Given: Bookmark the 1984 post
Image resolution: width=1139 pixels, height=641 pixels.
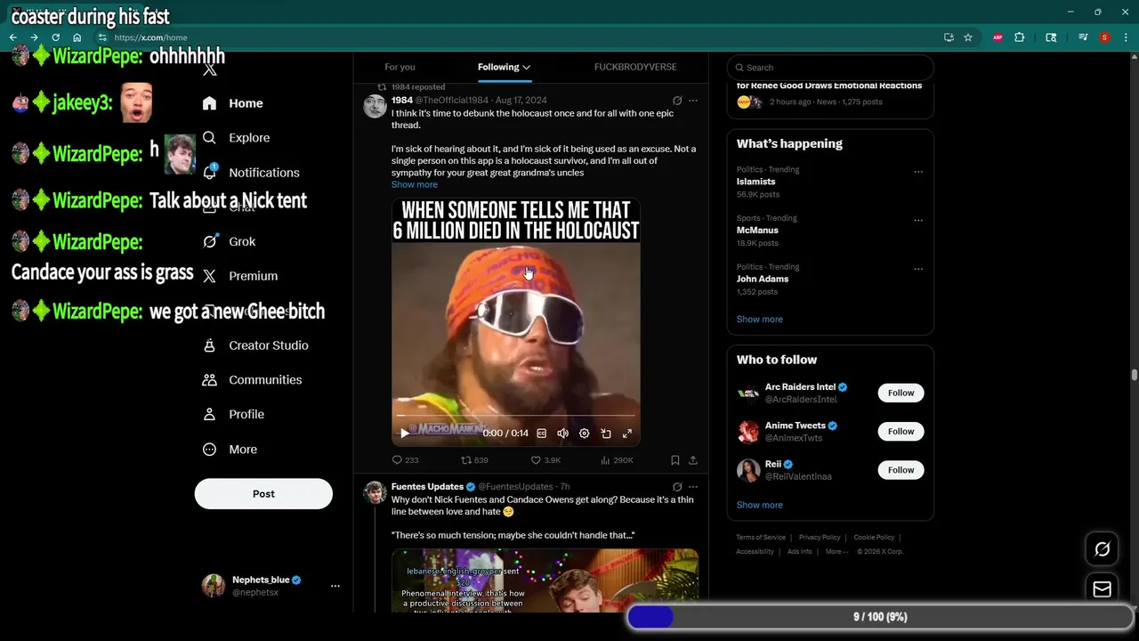Looking at the screenshot, I should click(x=675, y=460).
